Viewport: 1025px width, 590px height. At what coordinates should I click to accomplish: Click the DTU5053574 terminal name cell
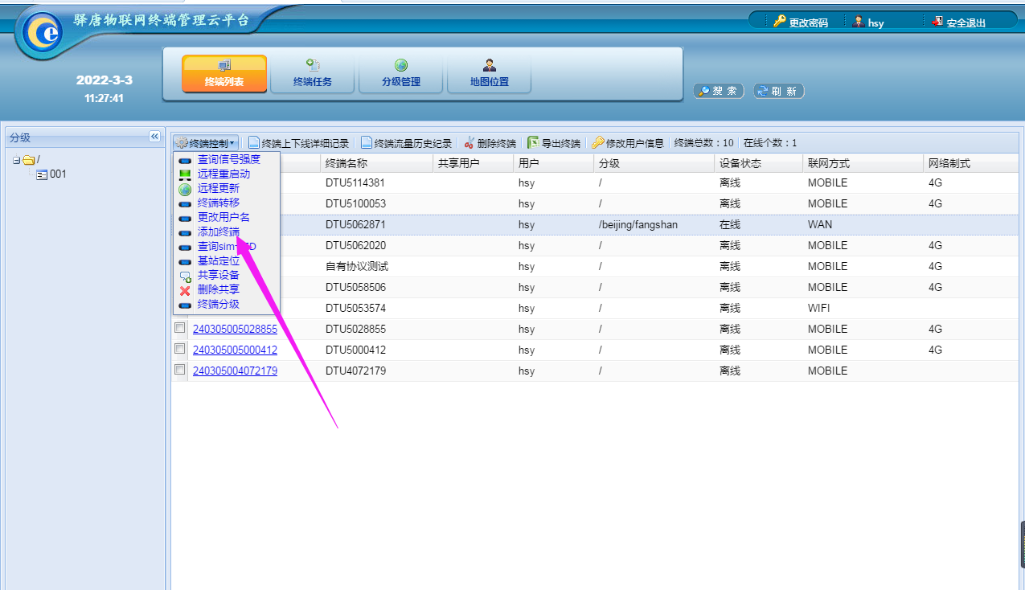355,308
